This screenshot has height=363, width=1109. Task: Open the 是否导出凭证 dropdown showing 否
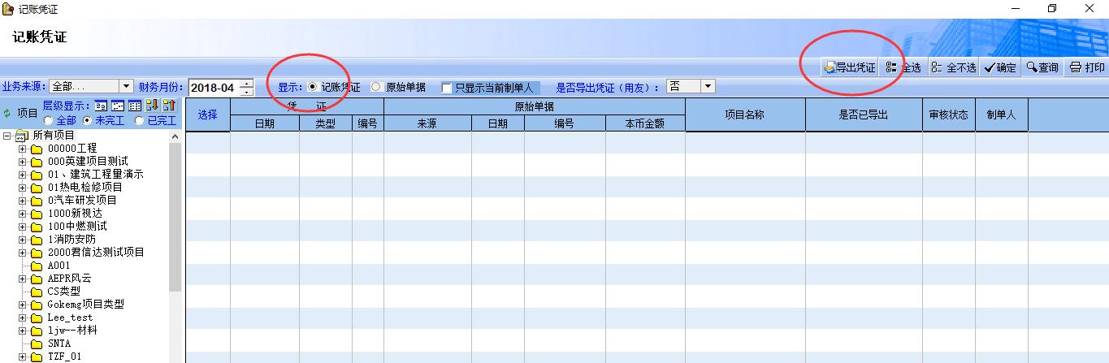click(708, 86)
